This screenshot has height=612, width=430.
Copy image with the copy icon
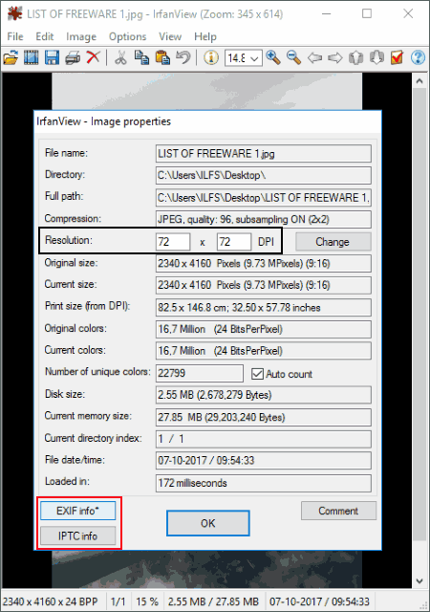[141, 57]
